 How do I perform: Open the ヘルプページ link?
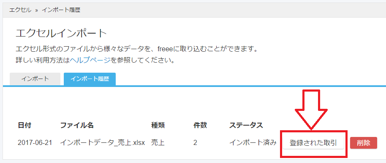90,60
